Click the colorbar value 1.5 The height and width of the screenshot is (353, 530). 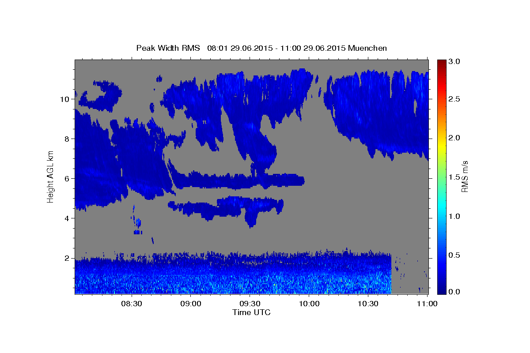tap(455, 177)
